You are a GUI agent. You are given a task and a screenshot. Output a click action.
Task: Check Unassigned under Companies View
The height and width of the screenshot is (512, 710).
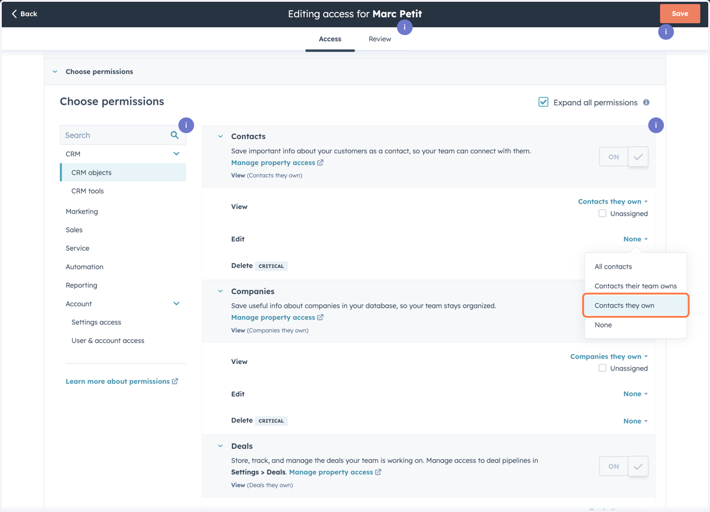tap(602, 368)
